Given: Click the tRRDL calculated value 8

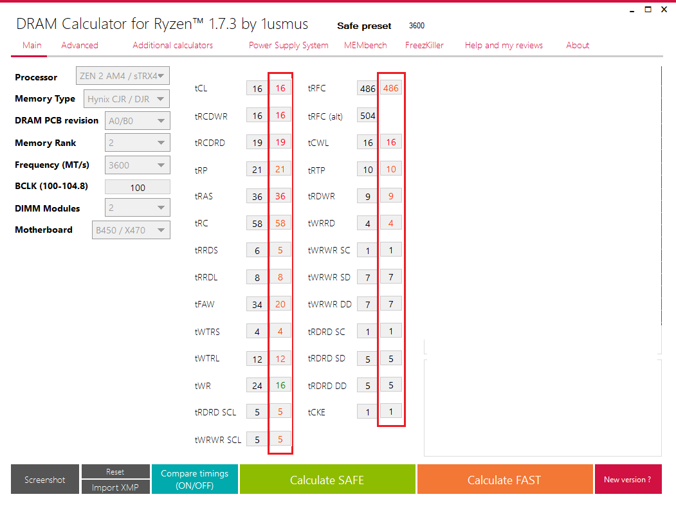Looking at the screenshot, I should click(x=257, y=278).
